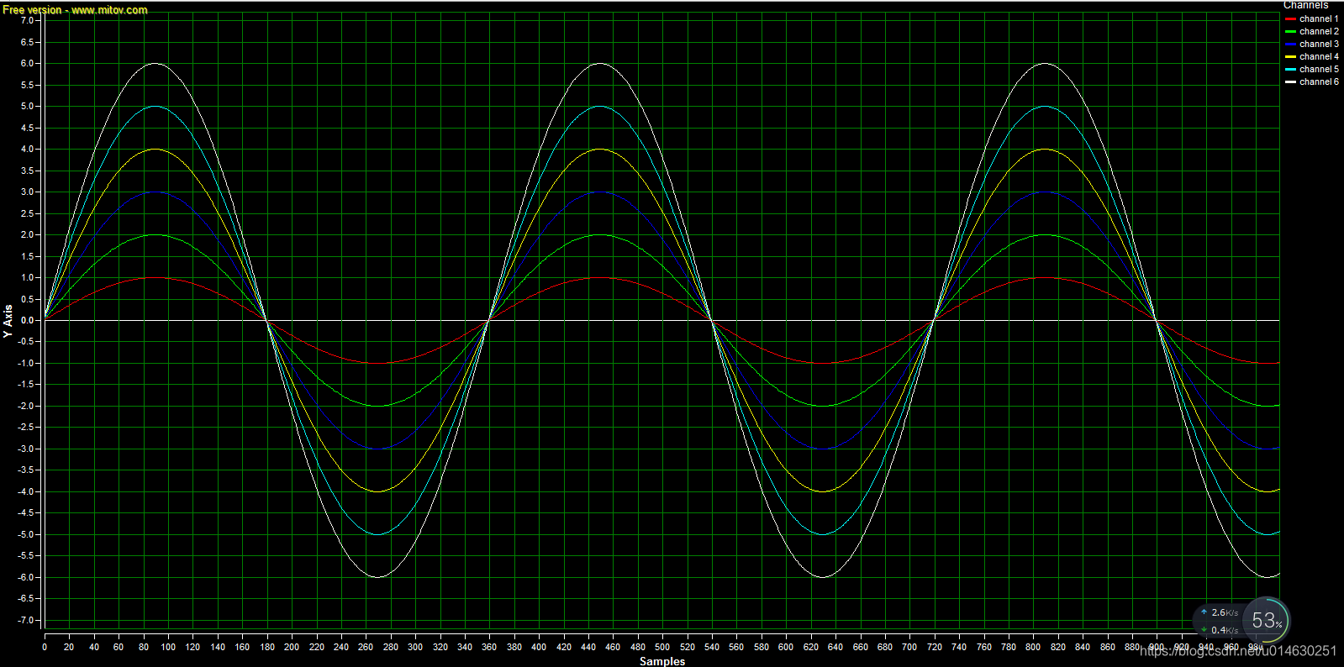Screen dimensions: 1344x667
Task: Click the 180 tick label on Samples axis
Action: (267, 647)
